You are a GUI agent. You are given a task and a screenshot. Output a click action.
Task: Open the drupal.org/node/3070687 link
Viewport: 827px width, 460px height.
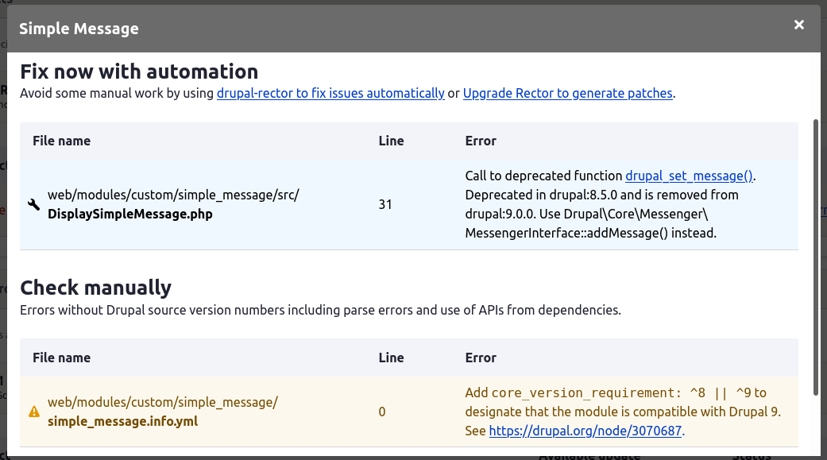click(585, 431)
